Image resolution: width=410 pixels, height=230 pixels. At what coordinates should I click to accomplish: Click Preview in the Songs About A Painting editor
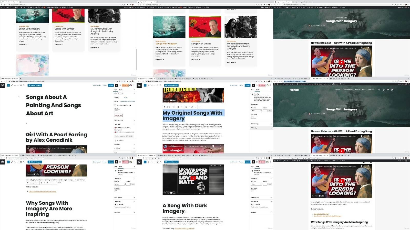[105, 85]
